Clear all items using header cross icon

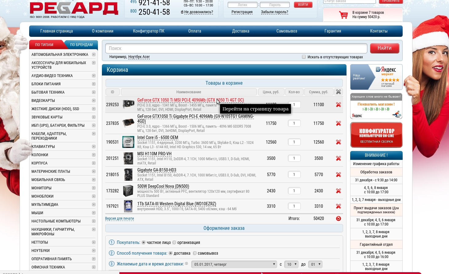pos(338,92)
